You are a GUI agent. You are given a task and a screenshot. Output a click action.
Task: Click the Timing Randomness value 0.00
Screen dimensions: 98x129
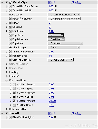click(x=52, y=52)
